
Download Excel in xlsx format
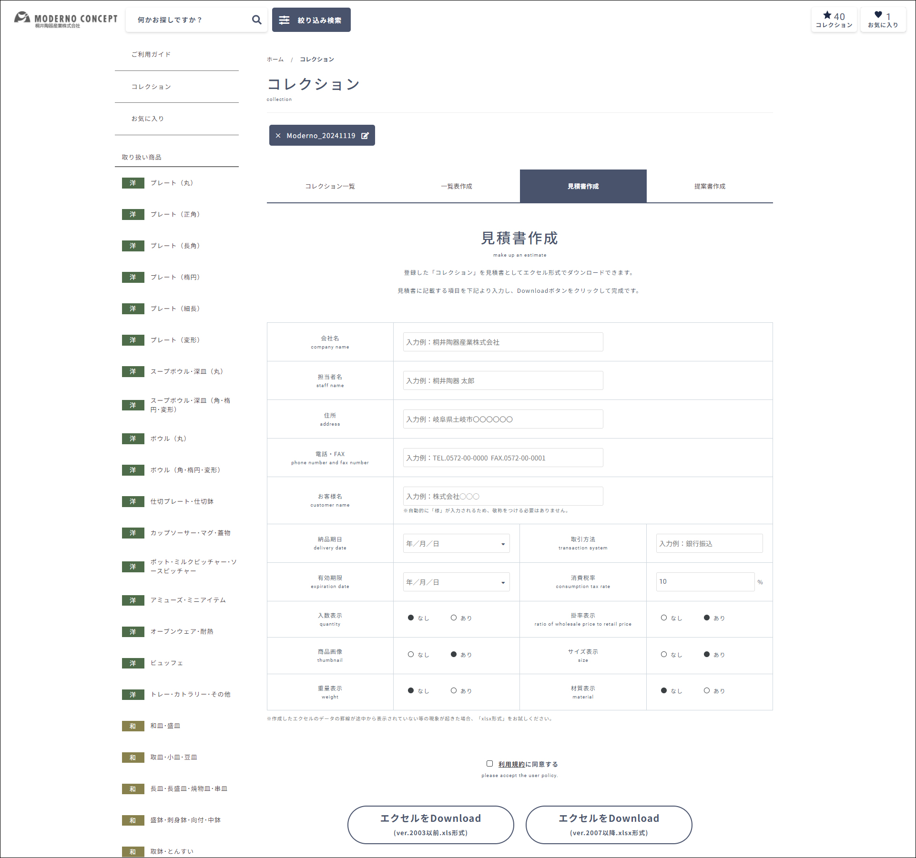tap(609, 824)
